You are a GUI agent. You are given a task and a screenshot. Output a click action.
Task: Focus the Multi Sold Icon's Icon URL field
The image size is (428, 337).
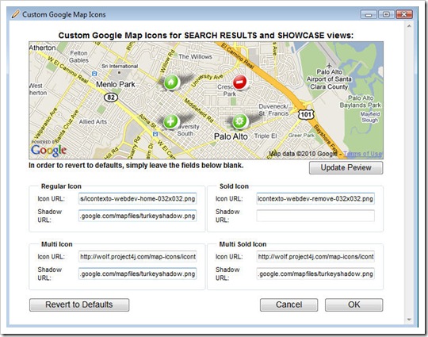pyautogui.click(x=315, y=257)
